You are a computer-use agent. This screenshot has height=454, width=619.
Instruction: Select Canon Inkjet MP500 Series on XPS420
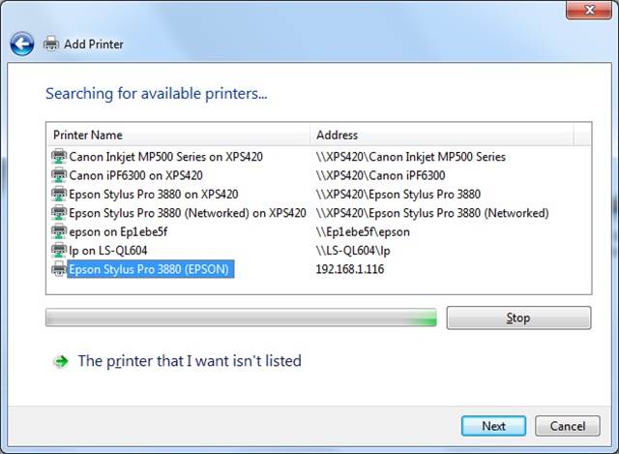(165, 157)
